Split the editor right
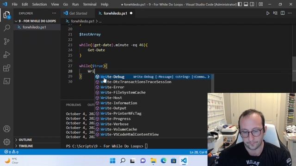Image resolution: width=296 pixels, height=166 pixels. pos(283,13)
